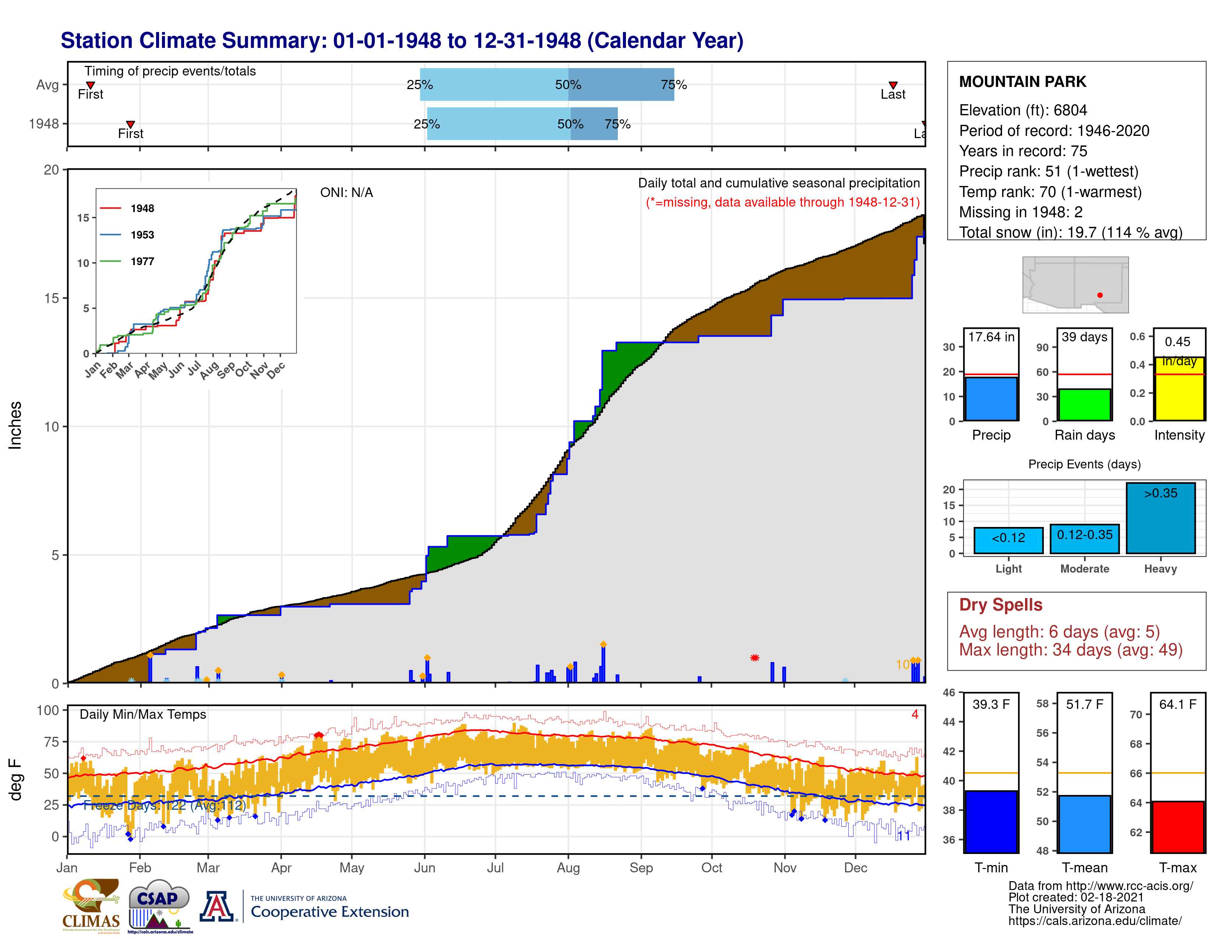Click the Timing of precip events/totals label
The height and width of the screenshot is (939, 1215).
pyautogui.click(x=170, y=71)
